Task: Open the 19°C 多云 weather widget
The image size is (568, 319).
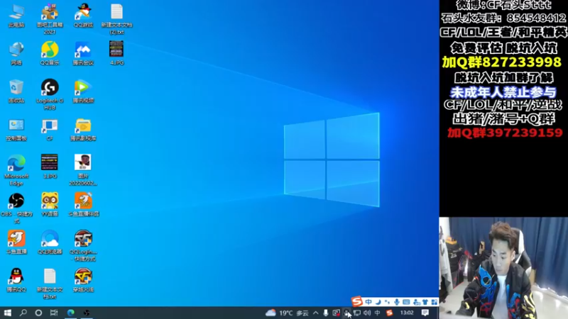Action: pyautogui.click(x=287, y=313)
